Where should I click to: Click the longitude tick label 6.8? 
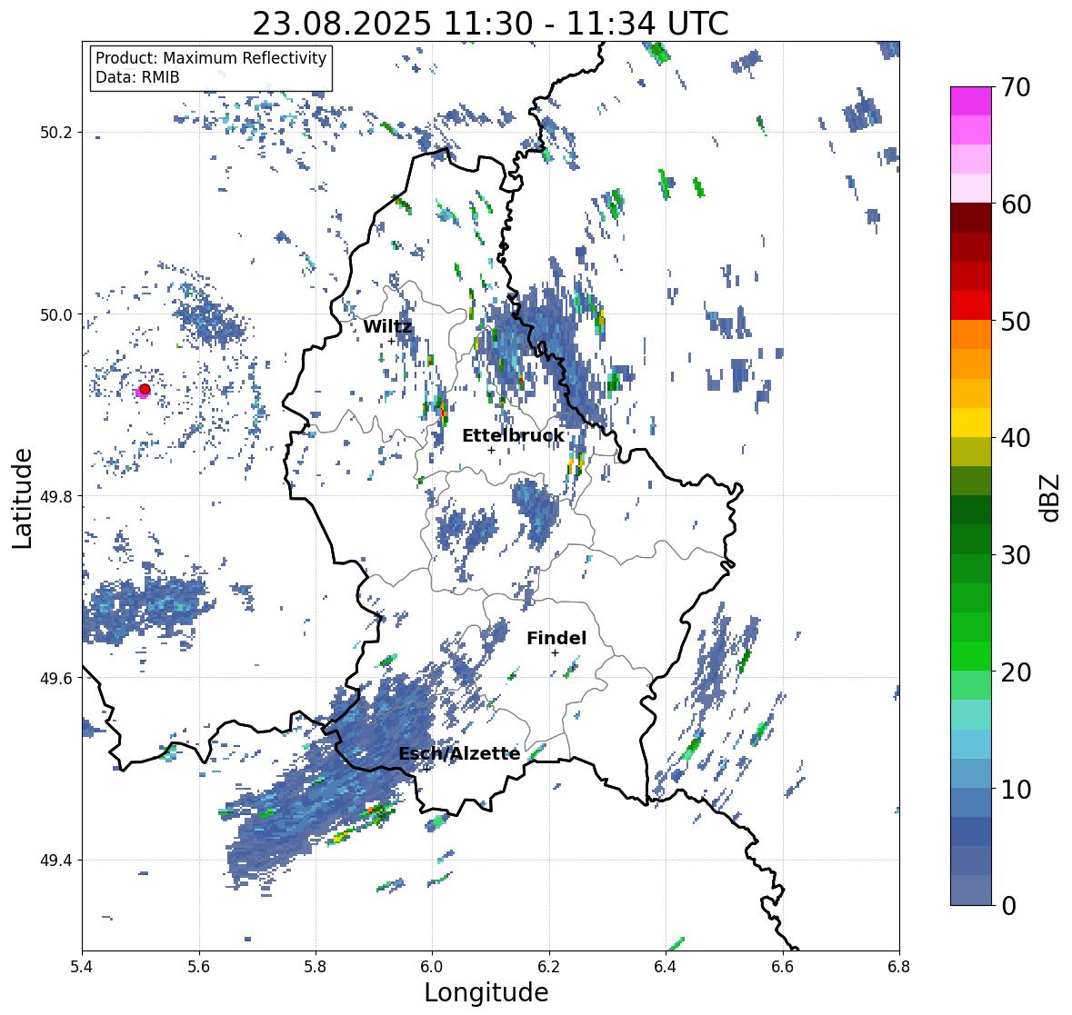point(899,966)
